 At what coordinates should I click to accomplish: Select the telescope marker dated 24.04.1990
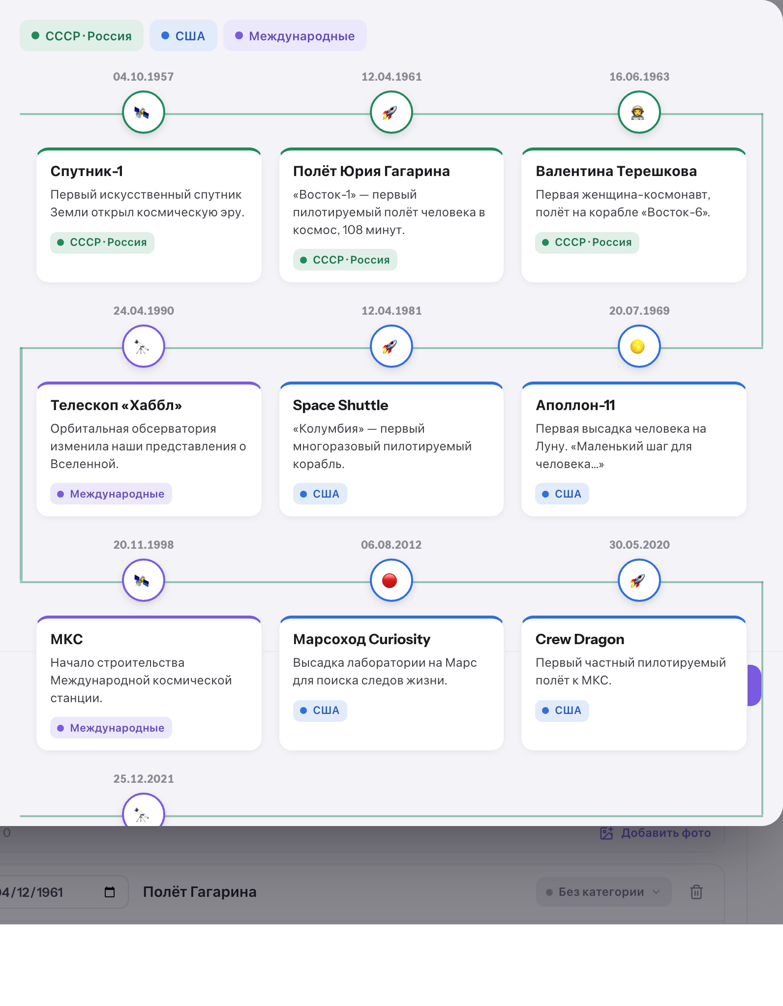pyautogui.click(x=143, y=347)
